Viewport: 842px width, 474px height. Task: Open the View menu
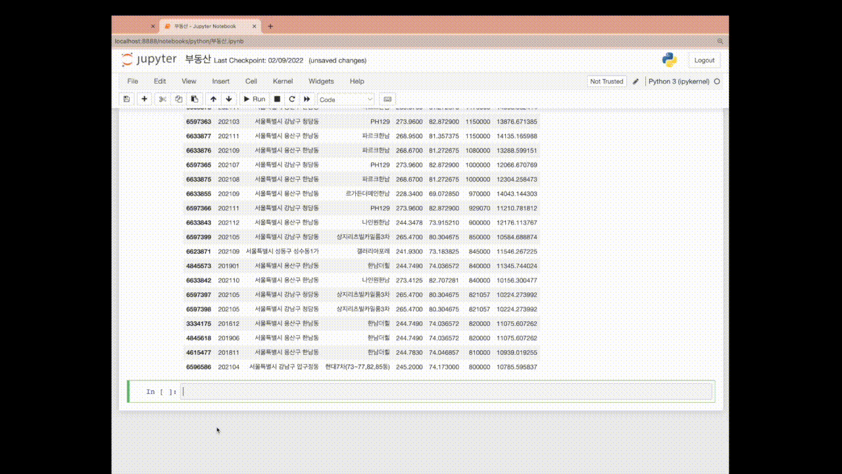pos(189,81)
